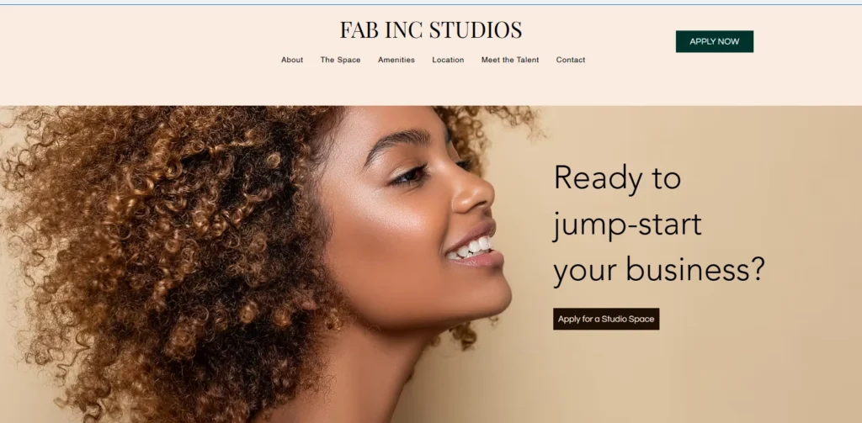Visit the Meet the Talent page
The image size is (862, 423).
click(510, 60)
